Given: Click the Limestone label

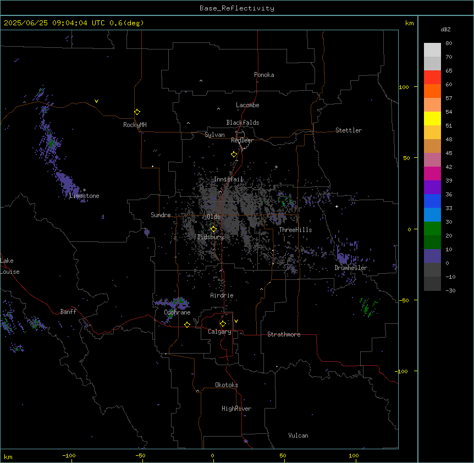Looking at the screenshot, I should [x=84, y=196].
